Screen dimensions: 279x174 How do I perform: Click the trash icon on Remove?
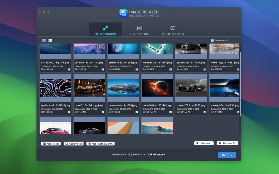click(x=198, y=143)
